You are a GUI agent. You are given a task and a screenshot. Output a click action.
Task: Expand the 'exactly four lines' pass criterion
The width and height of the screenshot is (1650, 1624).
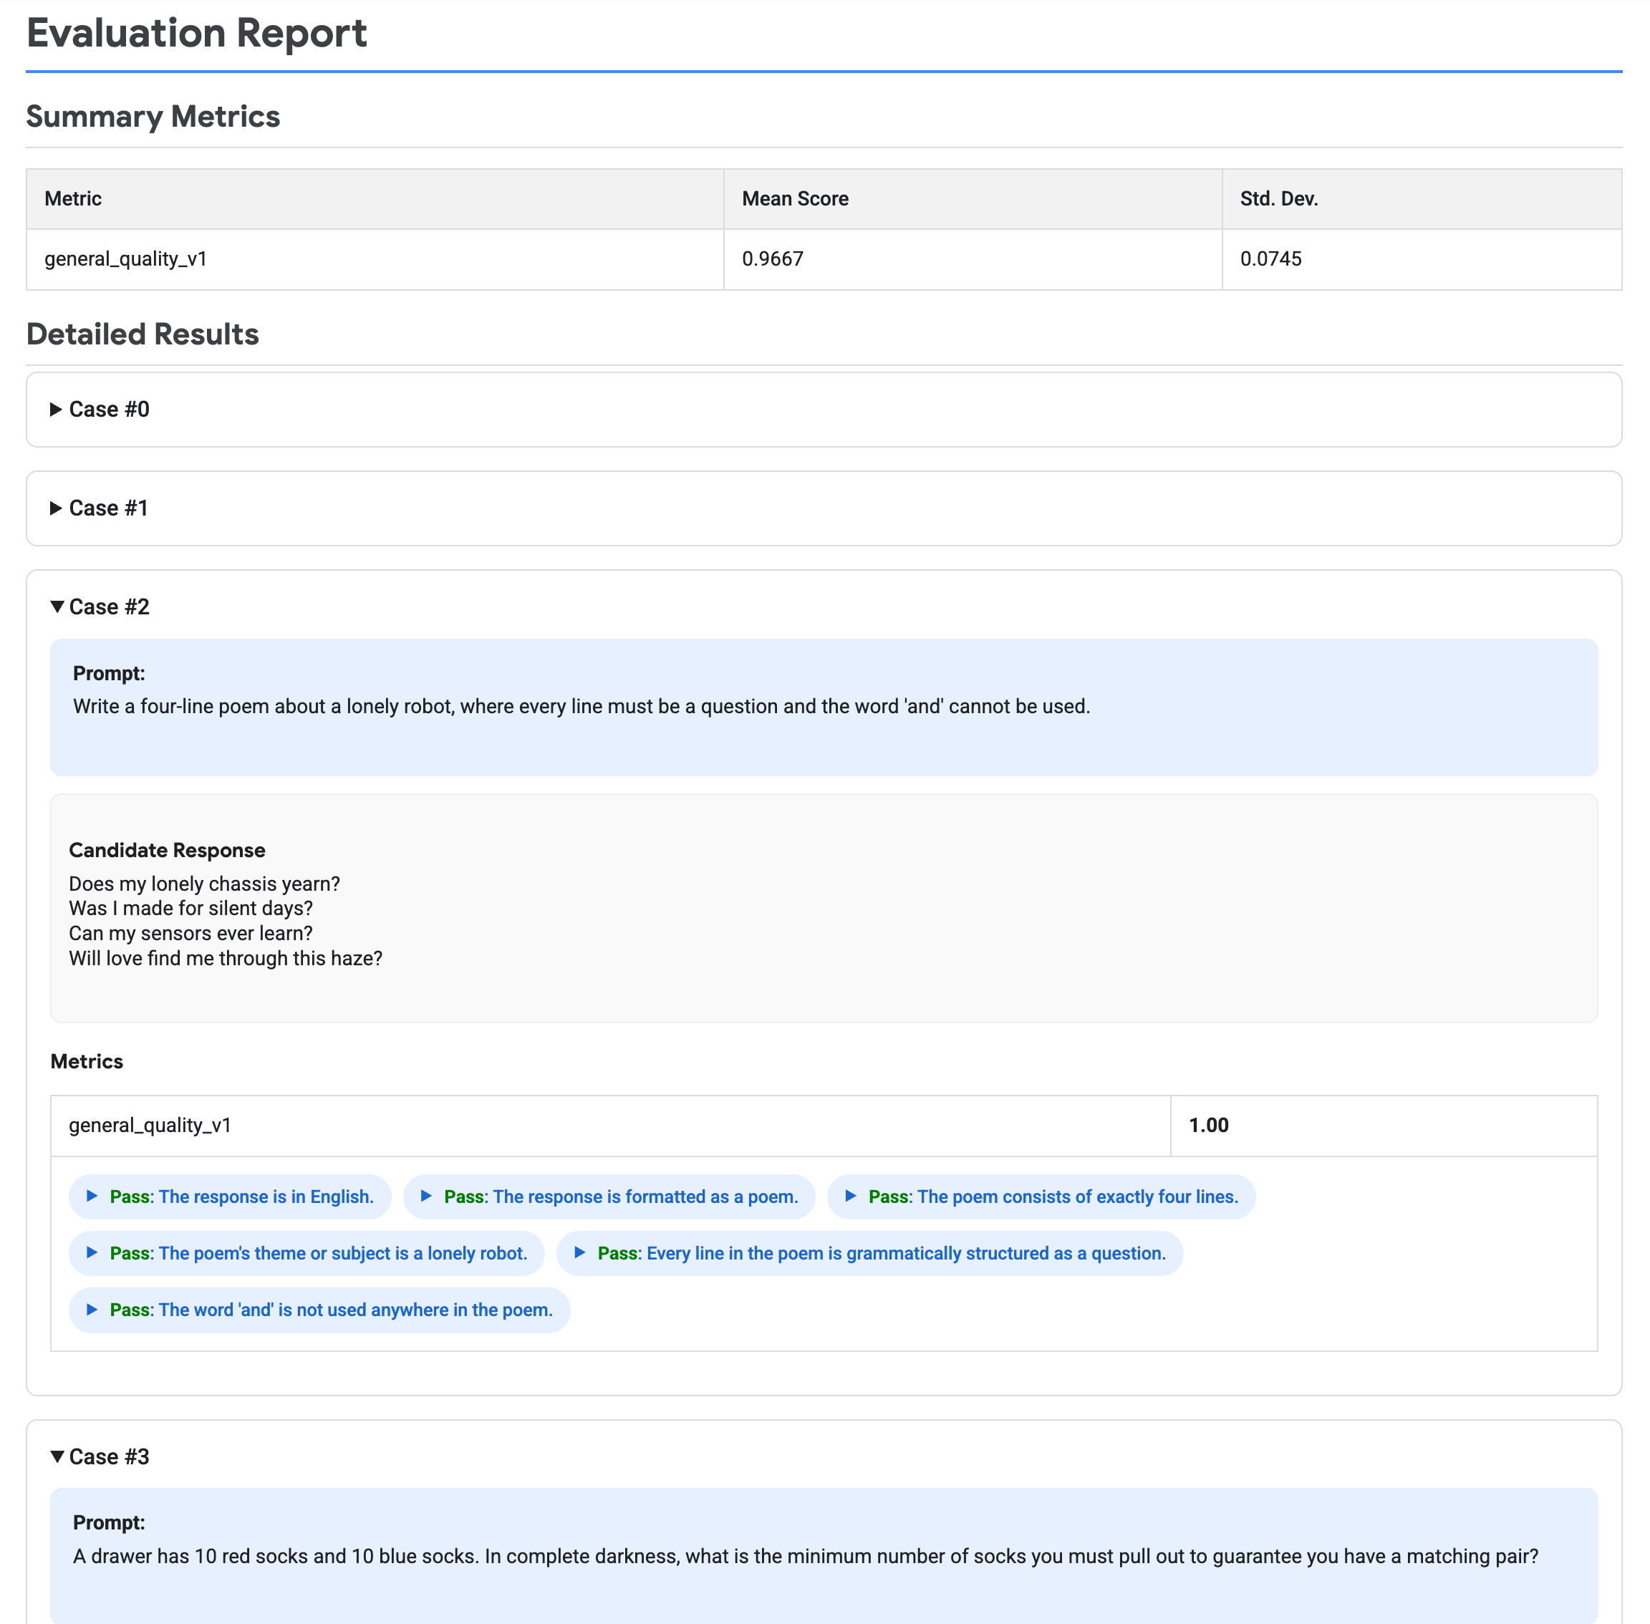coord(1041,1197)
